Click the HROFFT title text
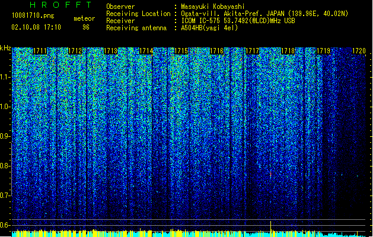Screen dimensions: 373x237 61,5
